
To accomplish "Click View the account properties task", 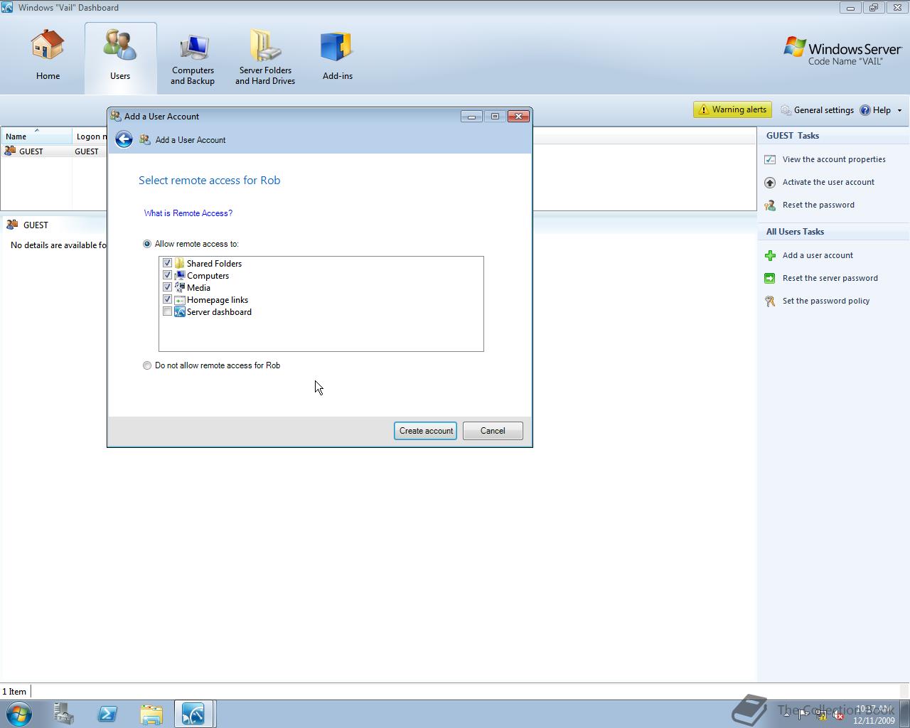I will [x=834, y=159].
